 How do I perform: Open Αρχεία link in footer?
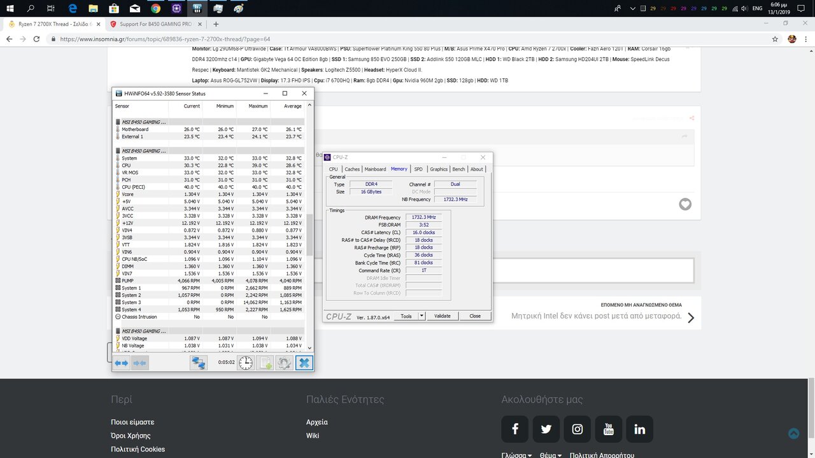[317, 422]
